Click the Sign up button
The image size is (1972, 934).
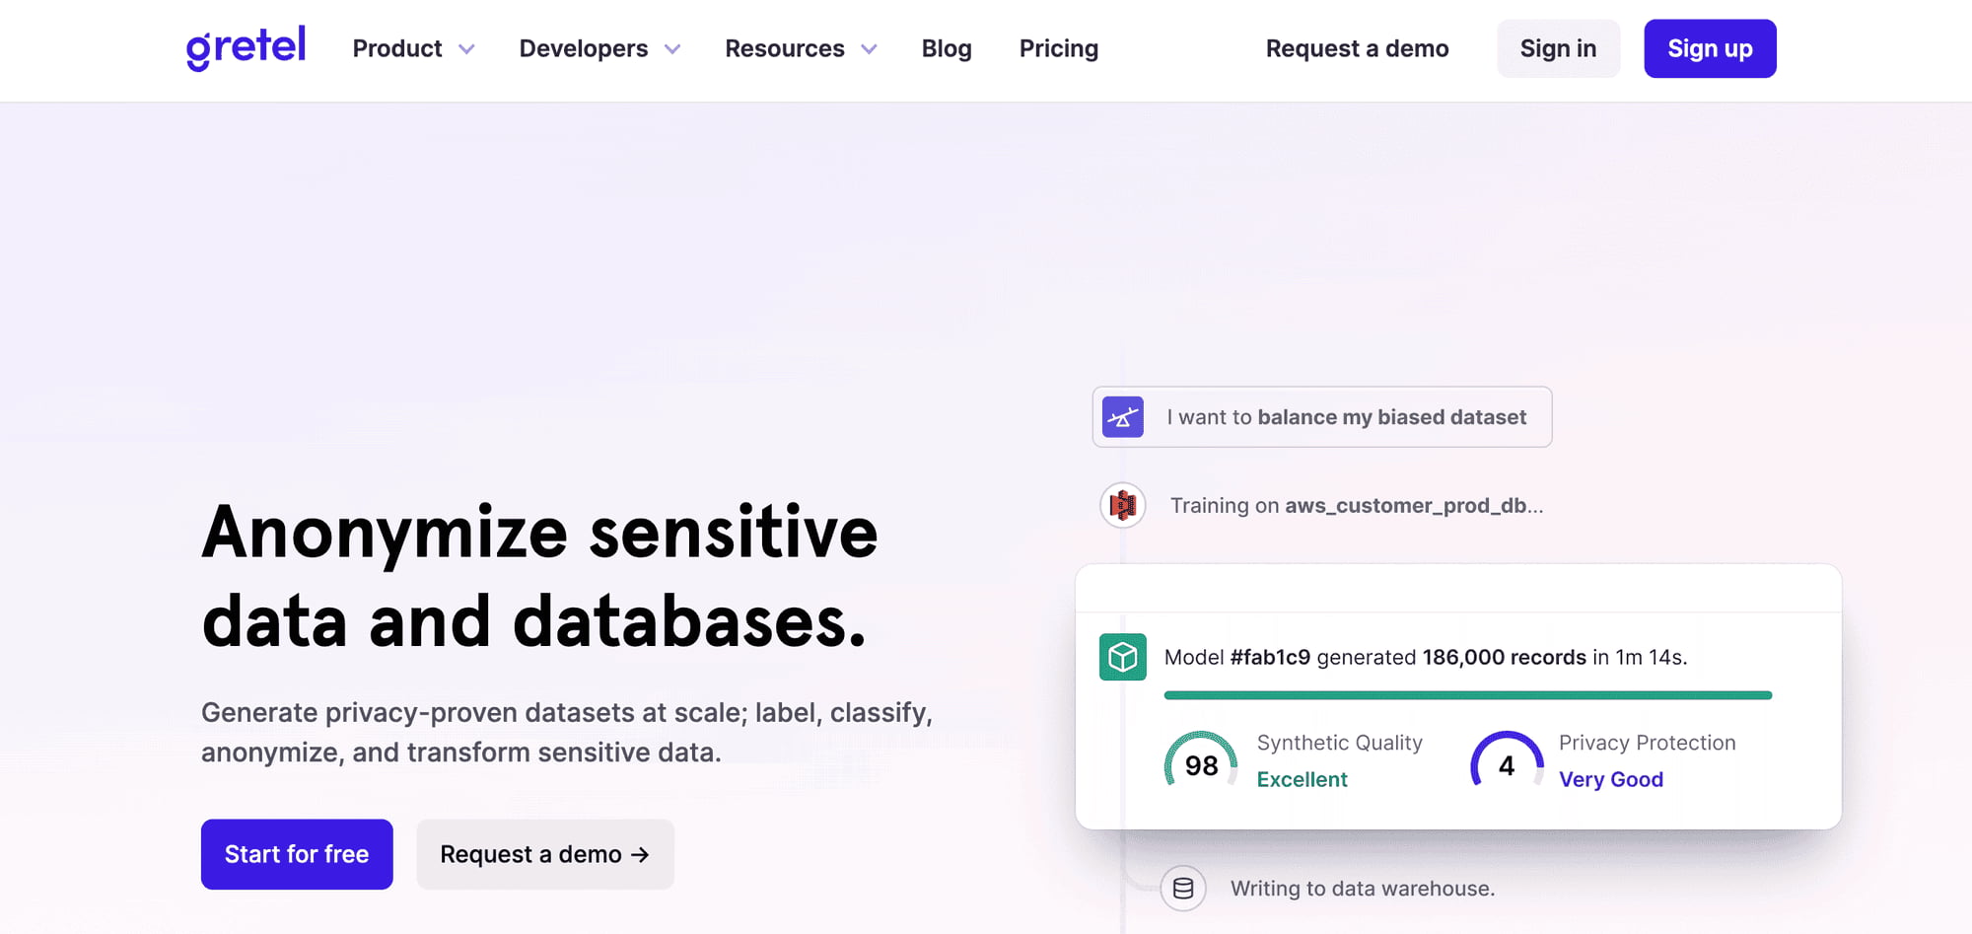coord(1709,48)
